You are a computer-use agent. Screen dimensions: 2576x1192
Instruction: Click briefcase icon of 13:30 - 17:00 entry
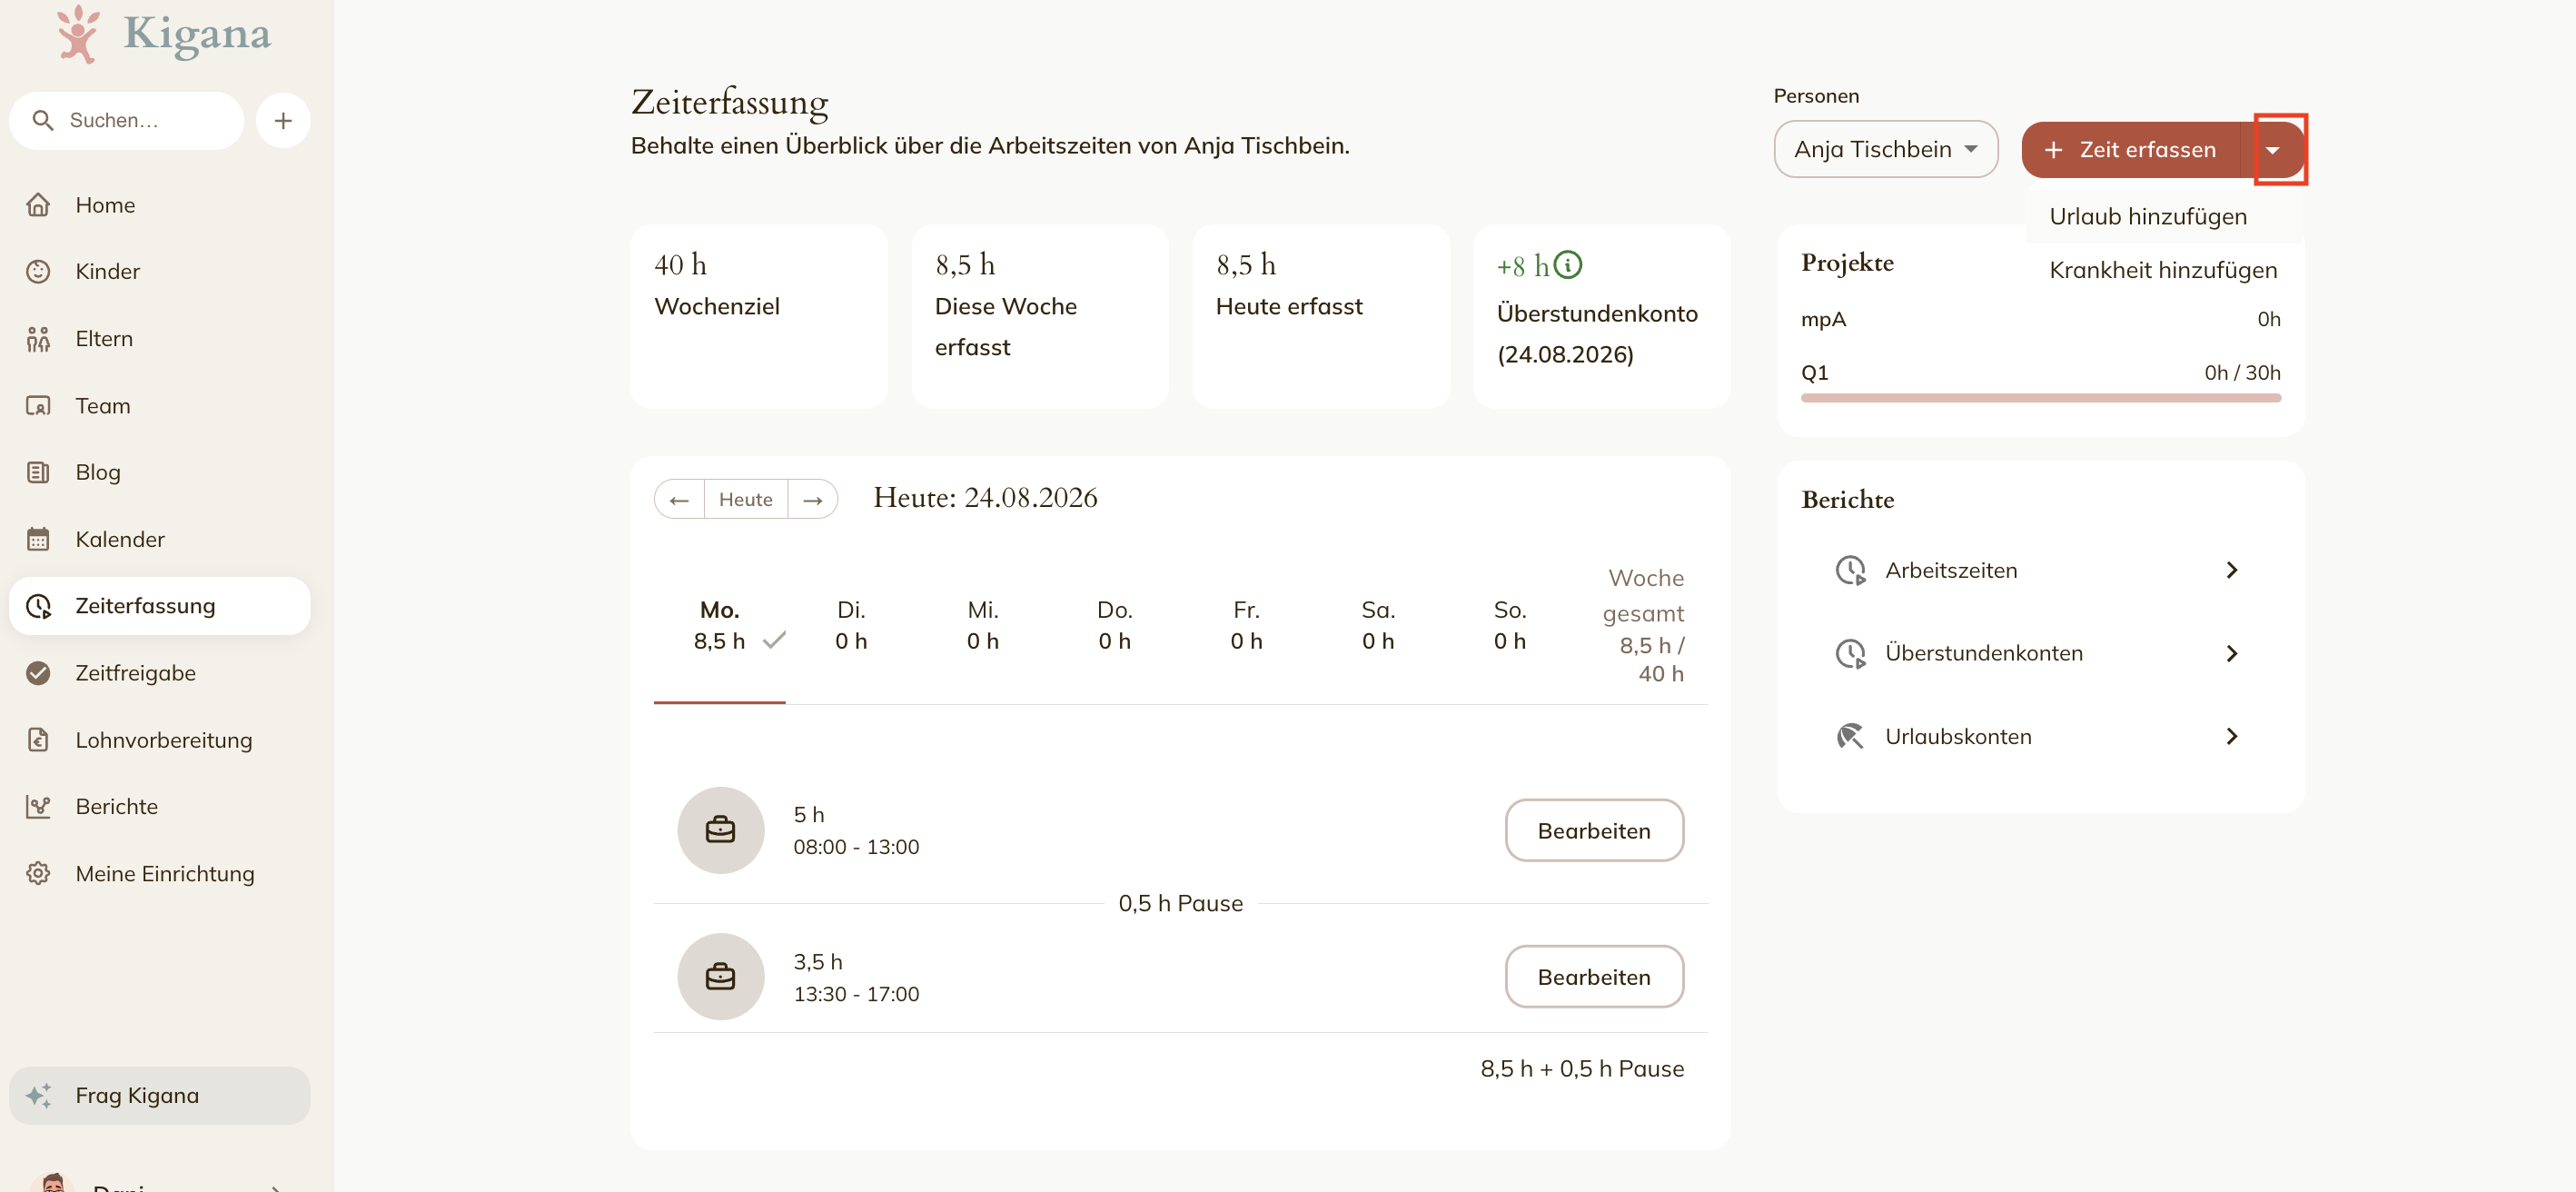pos(720,976)
